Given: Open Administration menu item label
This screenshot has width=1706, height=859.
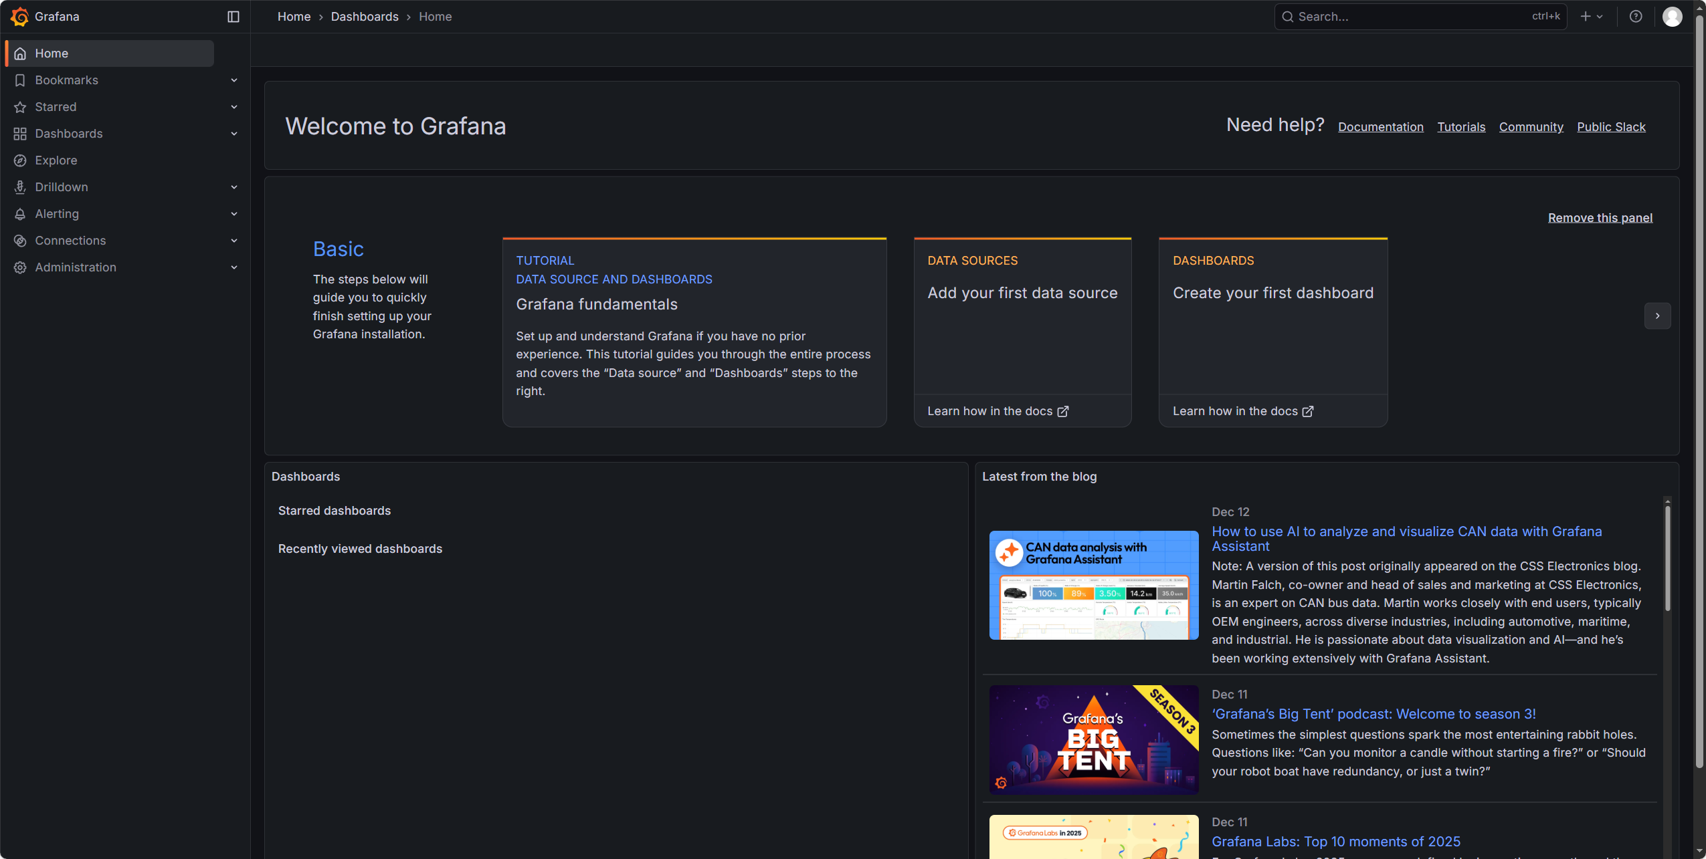Looking at the screenshot, I should pyautogui.click(x=76, y=267).
